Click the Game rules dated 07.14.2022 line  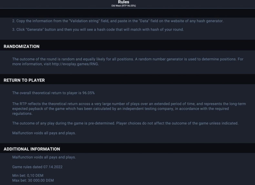(37, 167)
